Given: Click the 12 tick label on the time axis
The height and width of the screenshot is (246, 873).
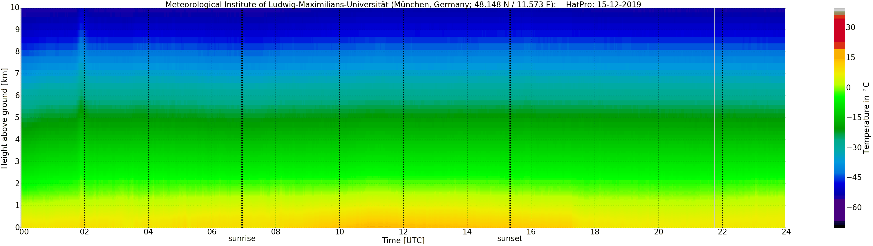Looking at the screenshot, I should (403, 232).
